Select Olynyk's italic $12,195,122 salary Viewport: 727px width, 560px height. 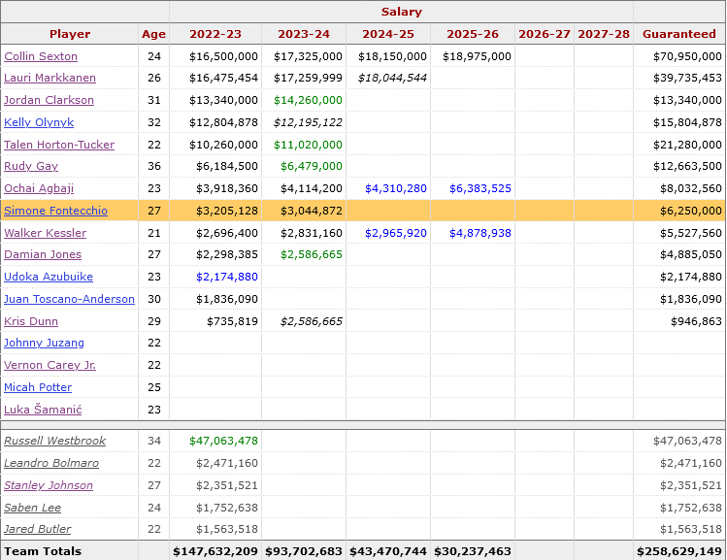[308, 122]
